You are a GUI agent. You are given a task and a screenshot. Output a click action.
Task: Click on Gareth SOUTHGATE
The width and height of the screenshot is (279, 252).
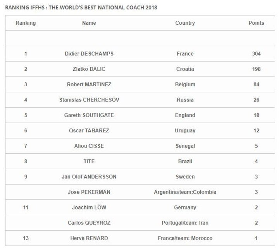89,115
